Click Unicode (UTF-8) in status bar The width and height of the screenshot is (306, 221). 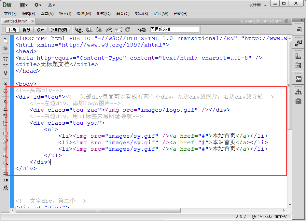point(273,217)
